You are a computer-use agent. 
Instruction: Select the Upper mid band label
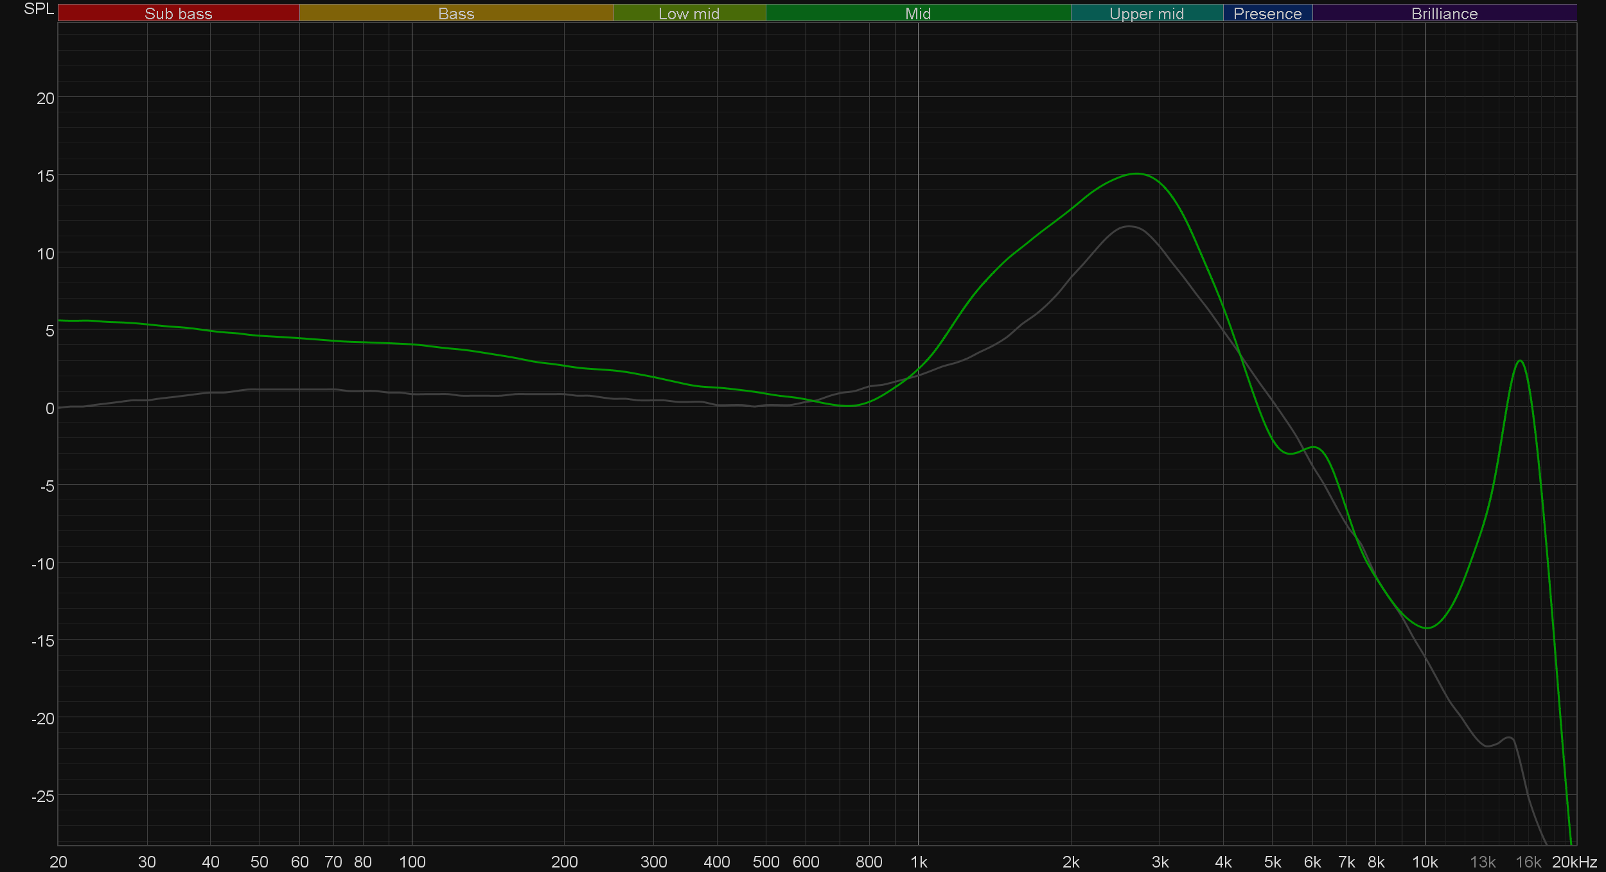(1146, 13)
